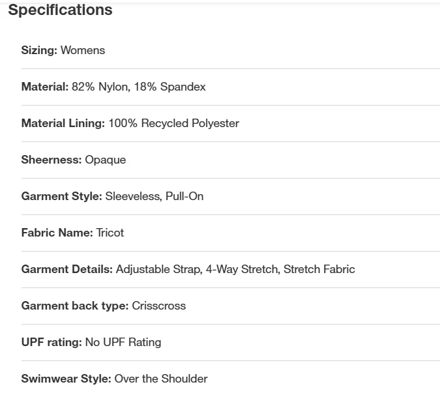Click the Swimwear Style label
The width and height of the screenshot is (440, 393).
(66, 379)
